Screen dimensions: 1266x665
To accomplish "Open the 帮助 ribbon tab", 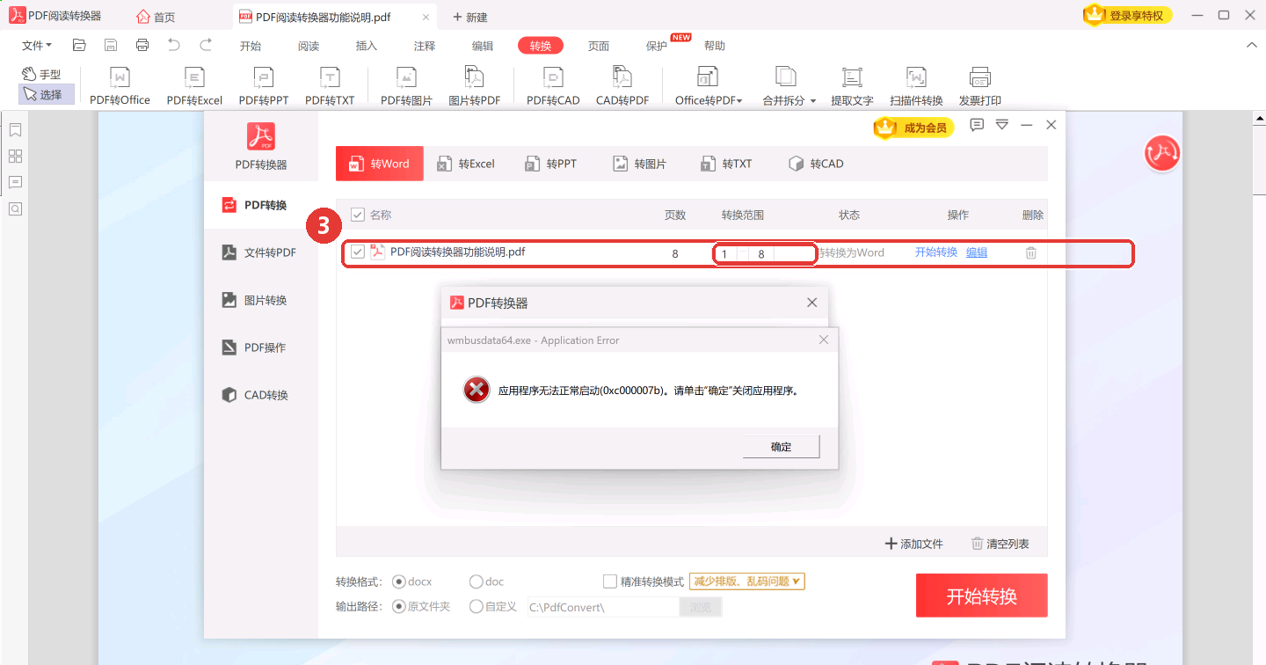I will click(x=715, y=46).
